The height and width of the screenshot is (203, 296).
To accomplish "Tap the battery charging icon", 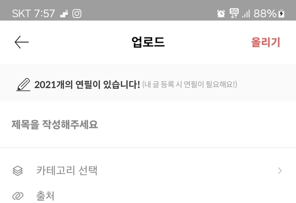I will click(282, 13).
